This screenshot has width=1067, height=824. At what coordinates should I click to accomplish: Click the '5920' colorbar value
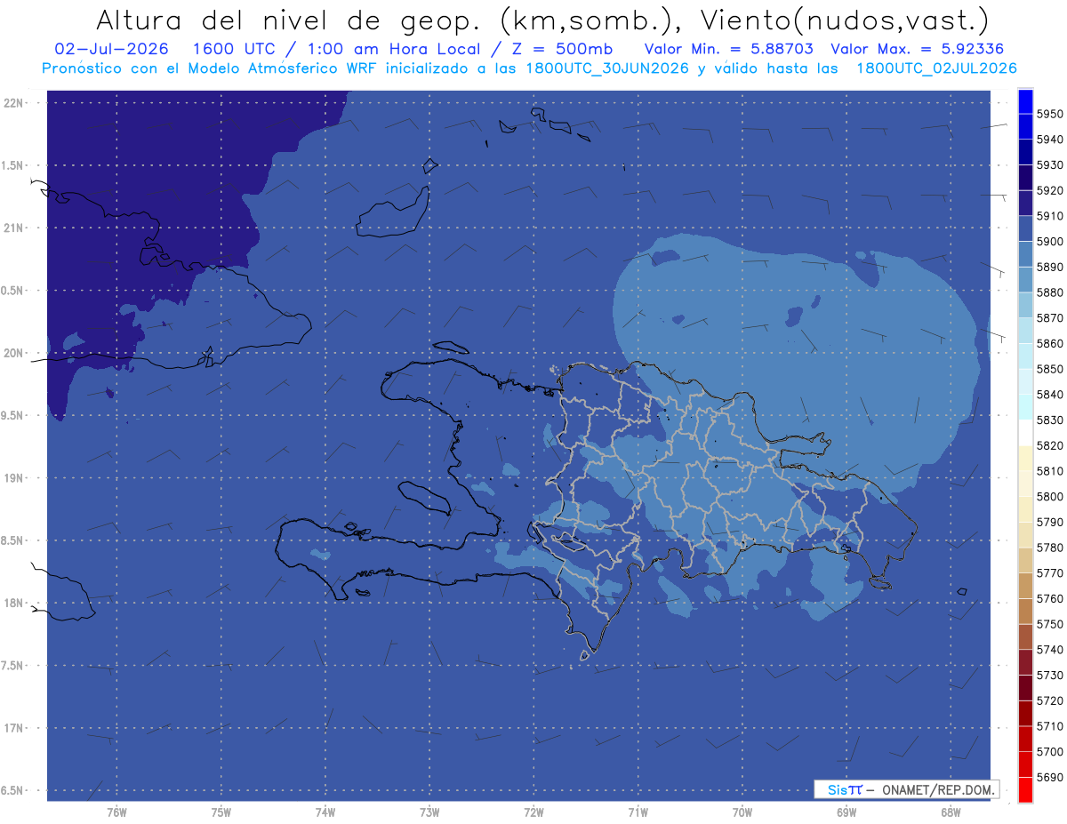1050,190
